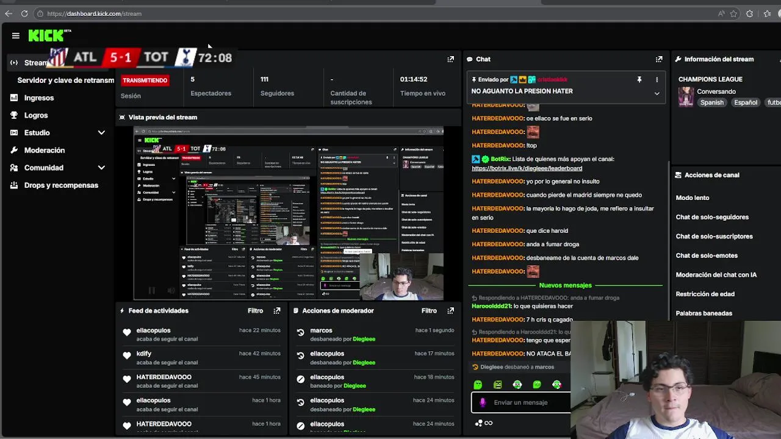781x439 pixels.
Task: Toggle Chat de solo-suscriptores
Action: tap(714, 237)
